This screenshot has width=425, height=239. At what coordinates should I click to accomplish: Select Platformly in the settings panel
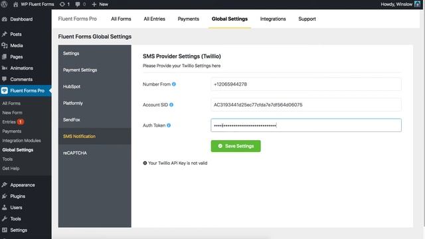pyautogui.click(x=94, y=104)
